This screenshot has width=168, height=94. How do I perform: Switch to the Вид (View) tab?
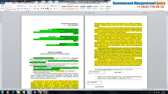[54, 3]
